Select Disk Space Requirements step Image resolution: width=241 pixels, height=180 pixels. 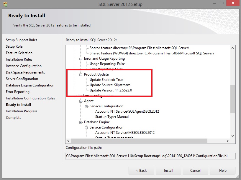25,72
